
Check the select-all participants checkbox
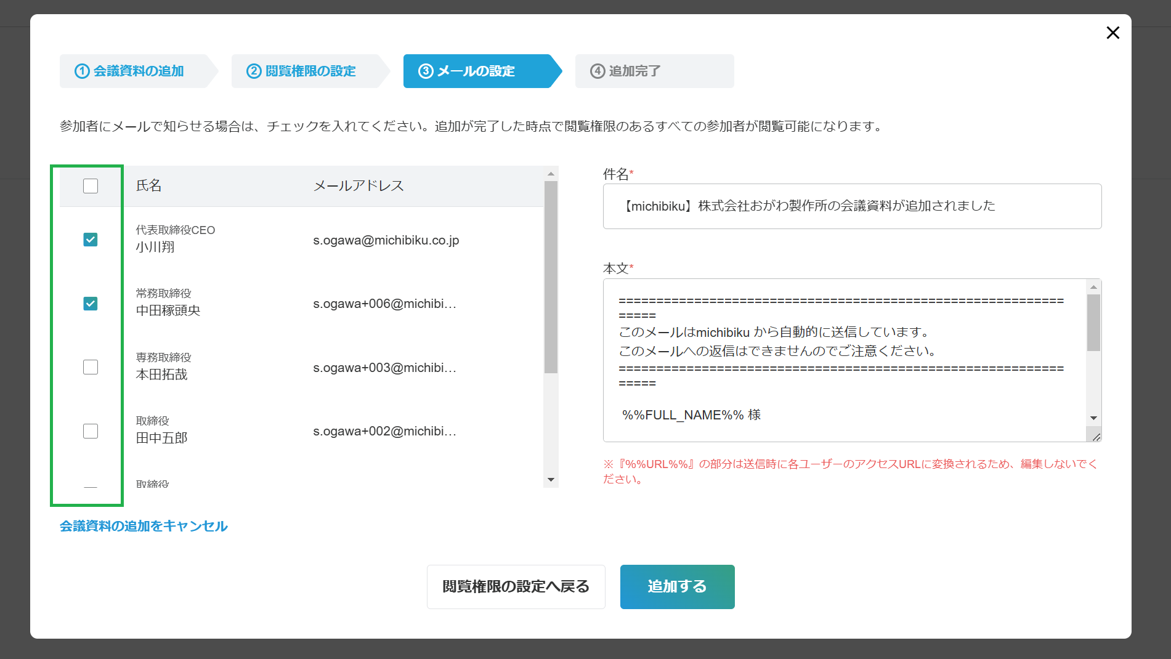pyautogui.click(x=90, y=185)
